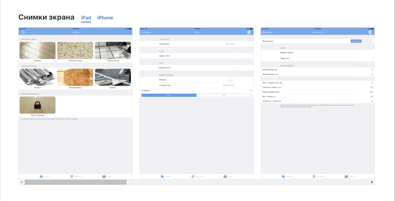Click the padlock icon on Расчет траншей
395x201 pixels.
[x=37, y=105]
